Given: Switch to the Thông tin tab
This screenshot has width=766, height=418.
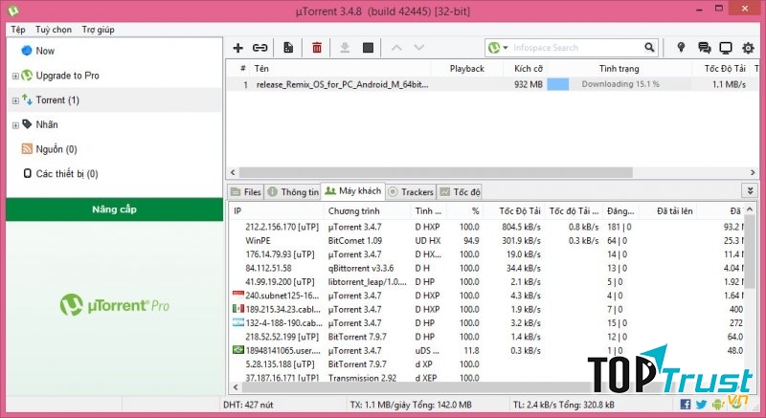Looking at the screenshot, I should coord(293,192).
